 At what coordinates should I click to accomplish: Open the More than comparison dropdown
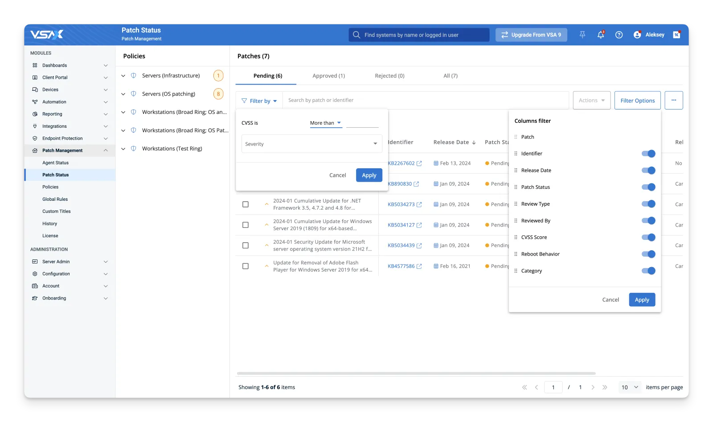[x=326, y=123]
